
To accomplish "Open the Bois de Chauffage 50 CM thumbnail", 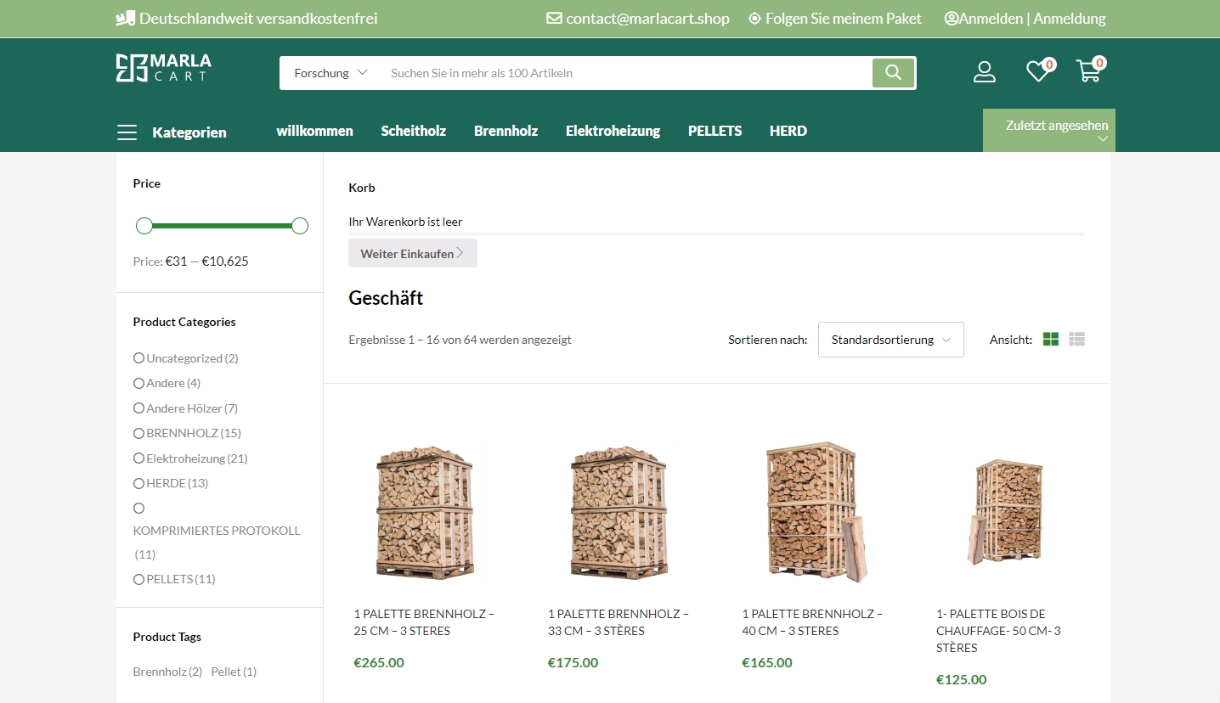I will (1008, 512).
